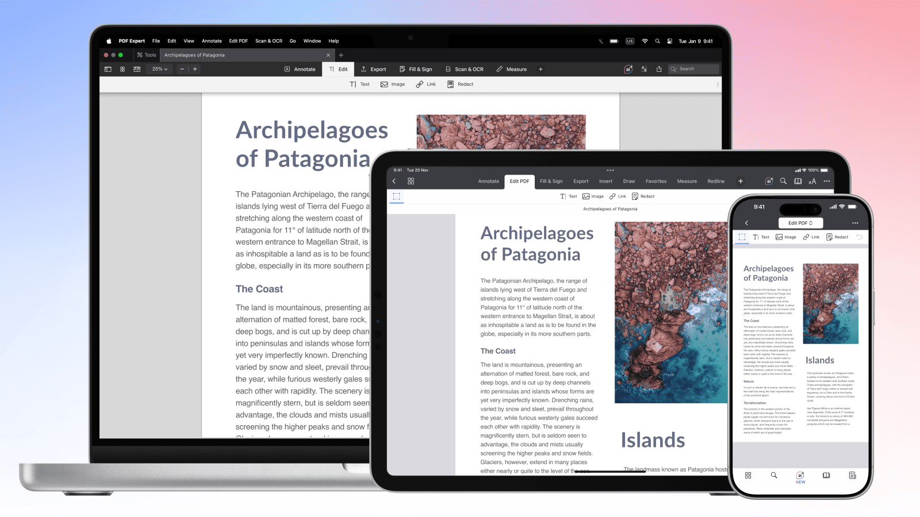The height and width of the screenshot is (517, 920).
Task: Toggle the selection marquee tool on the iPad
Action: click(x=396, y=196)
